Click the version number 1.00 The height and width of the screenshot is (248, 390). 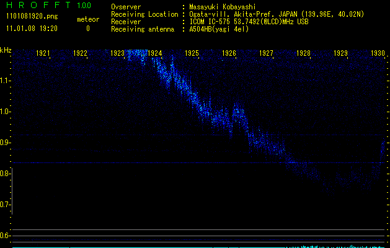click(84, 6)
